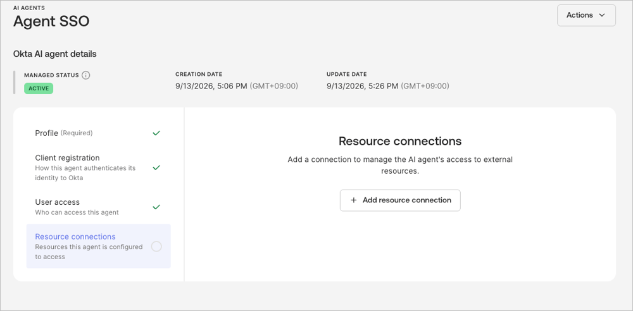Click the AI AGENTS breadcrumb label
Viewport: 633px width, 311px height.
pyautogui.click(x=29, y=8)
